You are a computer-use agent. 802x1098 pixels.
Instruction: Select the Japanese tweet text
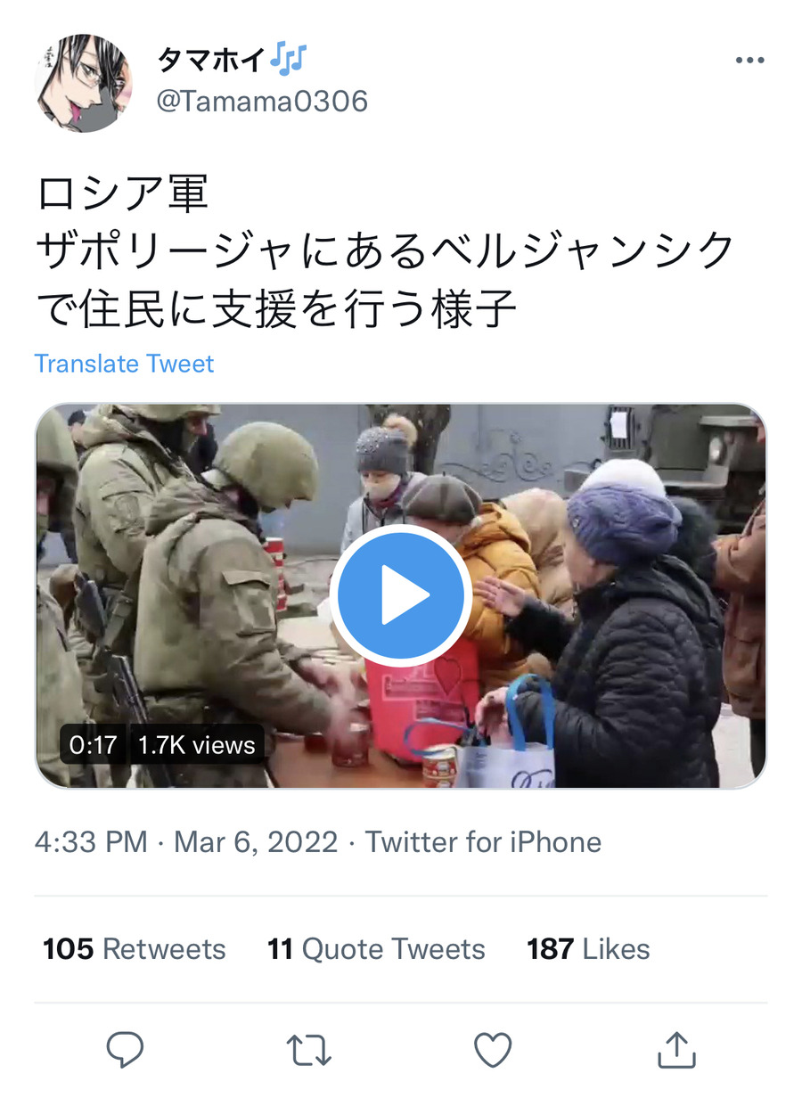point(385,251)
